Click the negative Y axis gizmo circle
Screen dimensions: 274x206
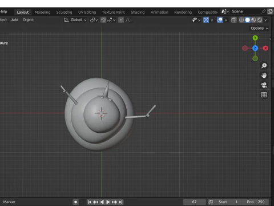pos(255,58)
